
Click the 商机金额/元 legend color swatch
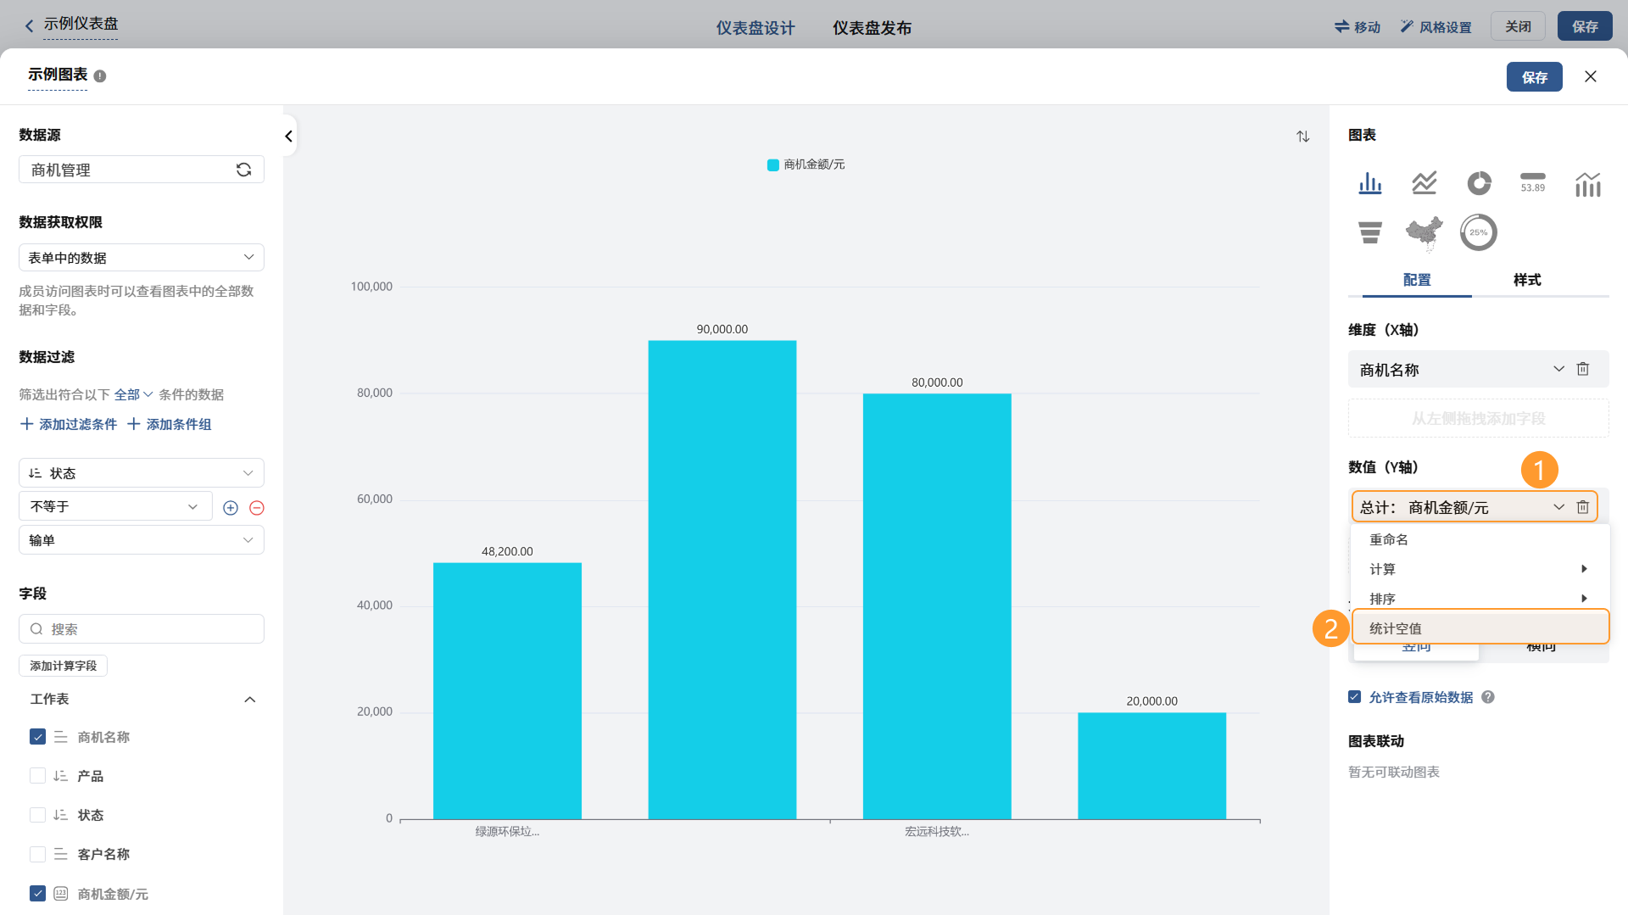pyautogui.click(x=773, y=165)
